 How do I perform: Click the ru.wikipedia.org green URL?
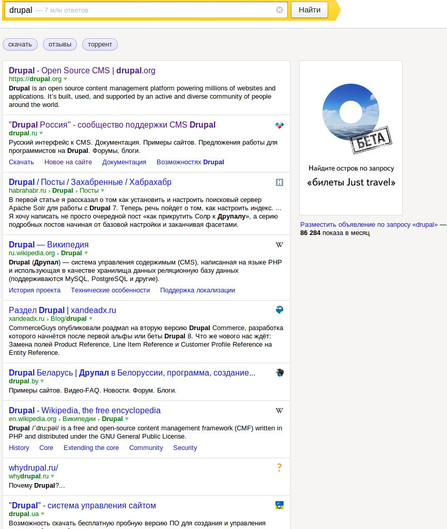coord(32,253)
